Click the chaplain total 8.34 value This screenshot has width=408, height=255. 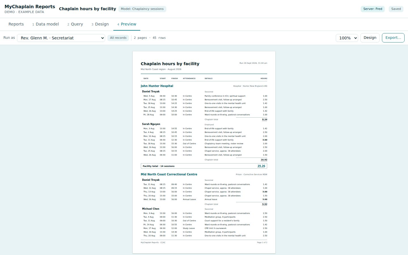pos(265,120)
